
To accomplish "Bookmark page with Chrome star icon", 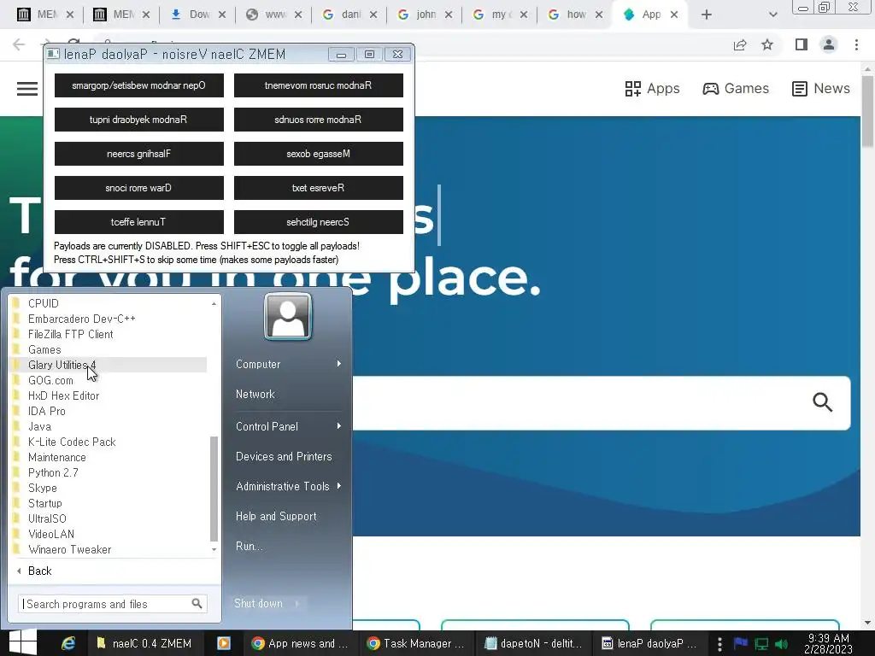I will coord(767,44).
